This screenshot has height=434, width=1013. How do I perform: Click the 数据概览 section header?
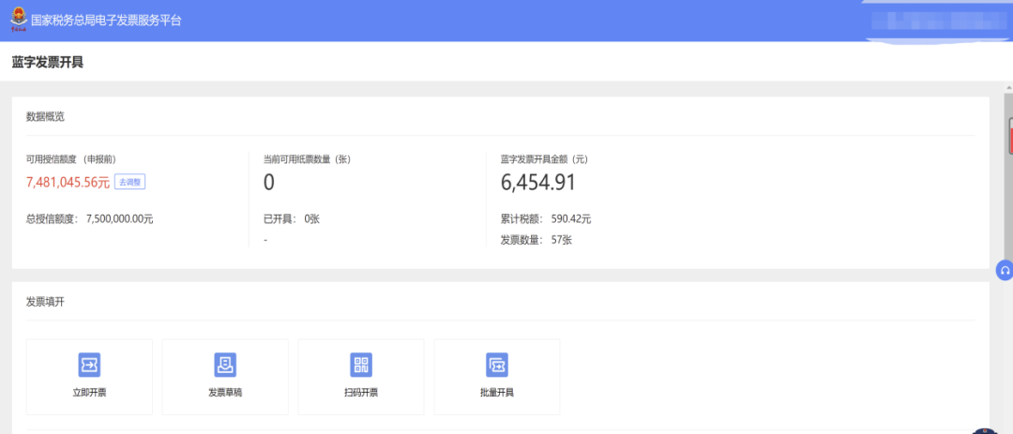[45, 116]
